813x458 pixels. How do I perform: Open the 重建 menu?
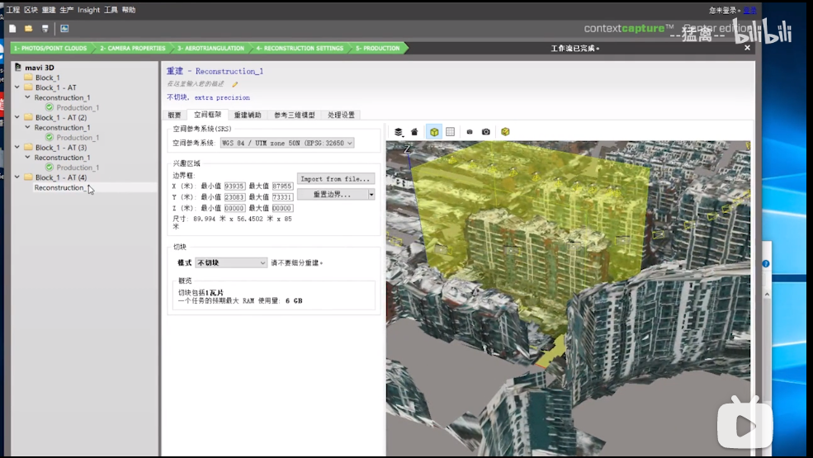click(x=49, y=10)
